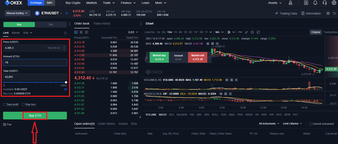This screenshot has width=338, height=144.
Task: Show bids-only order book view icon
Action: pos(81,32)
